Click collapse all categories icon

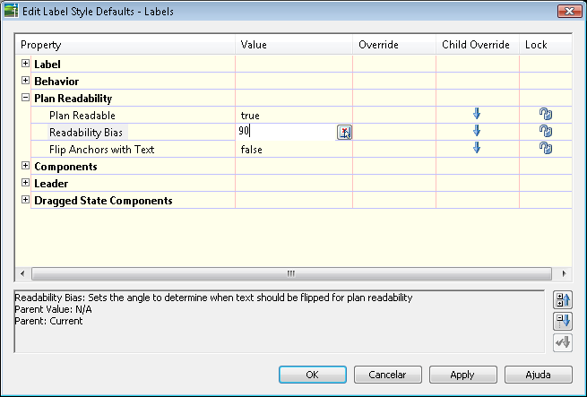click(563, 321)
